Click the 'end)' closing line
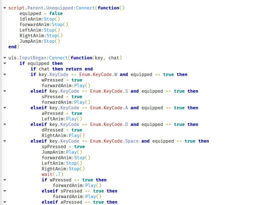The width and height of the screenshot is (277, 205). click(x=13, y=46)
